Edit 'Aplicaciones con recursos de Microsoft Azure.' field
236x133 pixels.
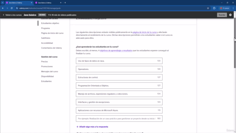pos(119,110)
